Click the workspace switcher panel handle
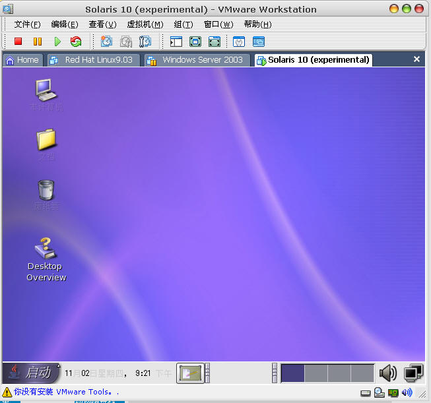431x403 pixels. point(275,373)
